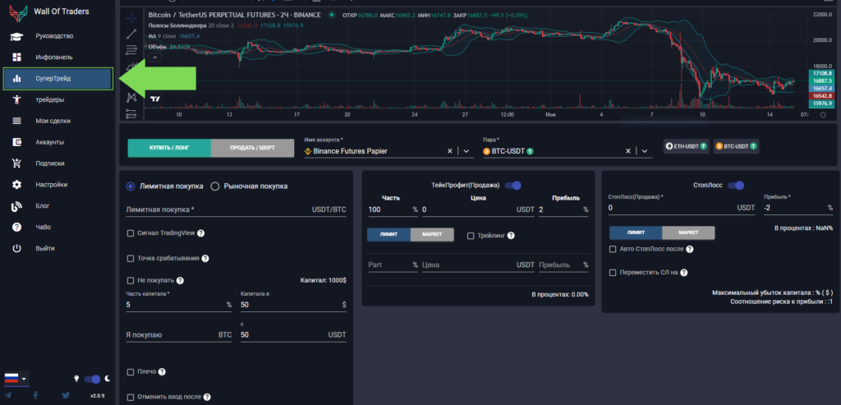Click the Часть капитала percent field
The height and width of the screenshot is (405, 841).
point(178,305)
